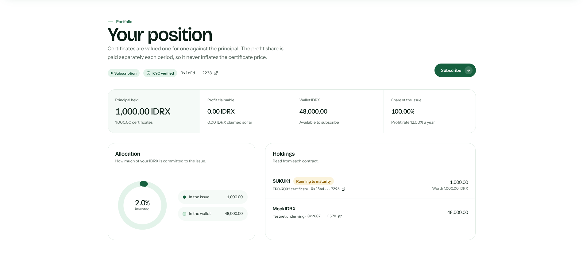Click the ERC-7092 certificate text
The image size is (583, 264).
(x=290, y=189)
